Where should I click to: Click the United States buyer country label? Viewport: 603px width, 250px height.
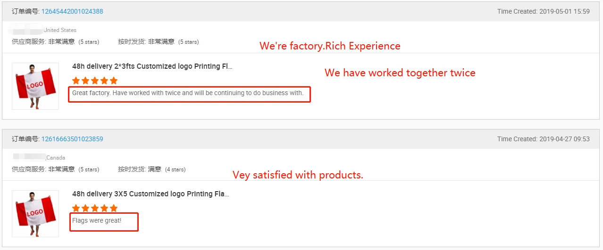pos(60,30)
